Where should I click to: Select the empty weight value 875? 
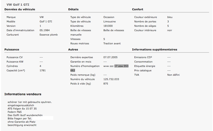[x=106, y=84]
